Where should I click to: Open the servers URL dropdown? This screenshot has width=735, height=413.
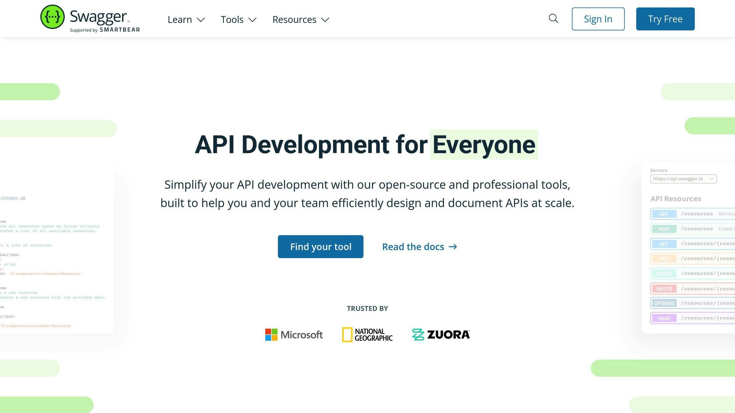pos(683,179)
